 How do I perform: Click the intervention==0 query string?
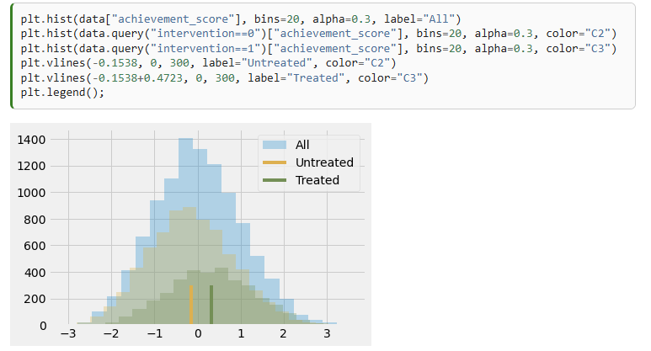coord(209,34)
